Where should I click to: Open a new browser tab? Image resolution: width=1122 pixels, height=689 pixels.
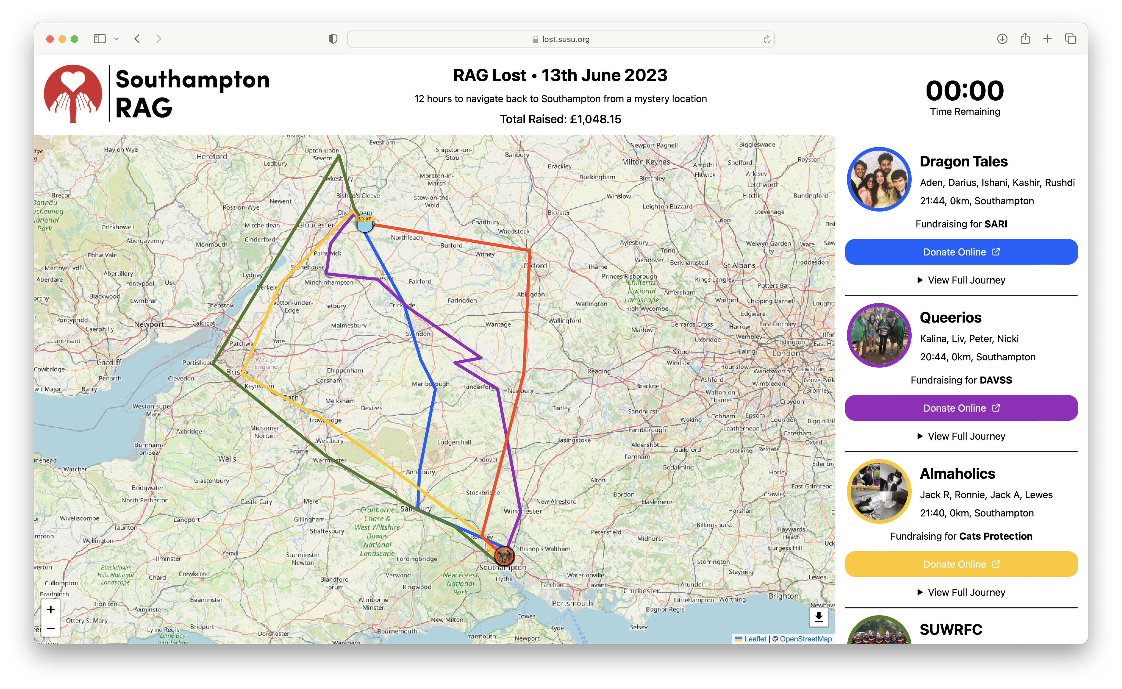click(x=1047, y=39)
